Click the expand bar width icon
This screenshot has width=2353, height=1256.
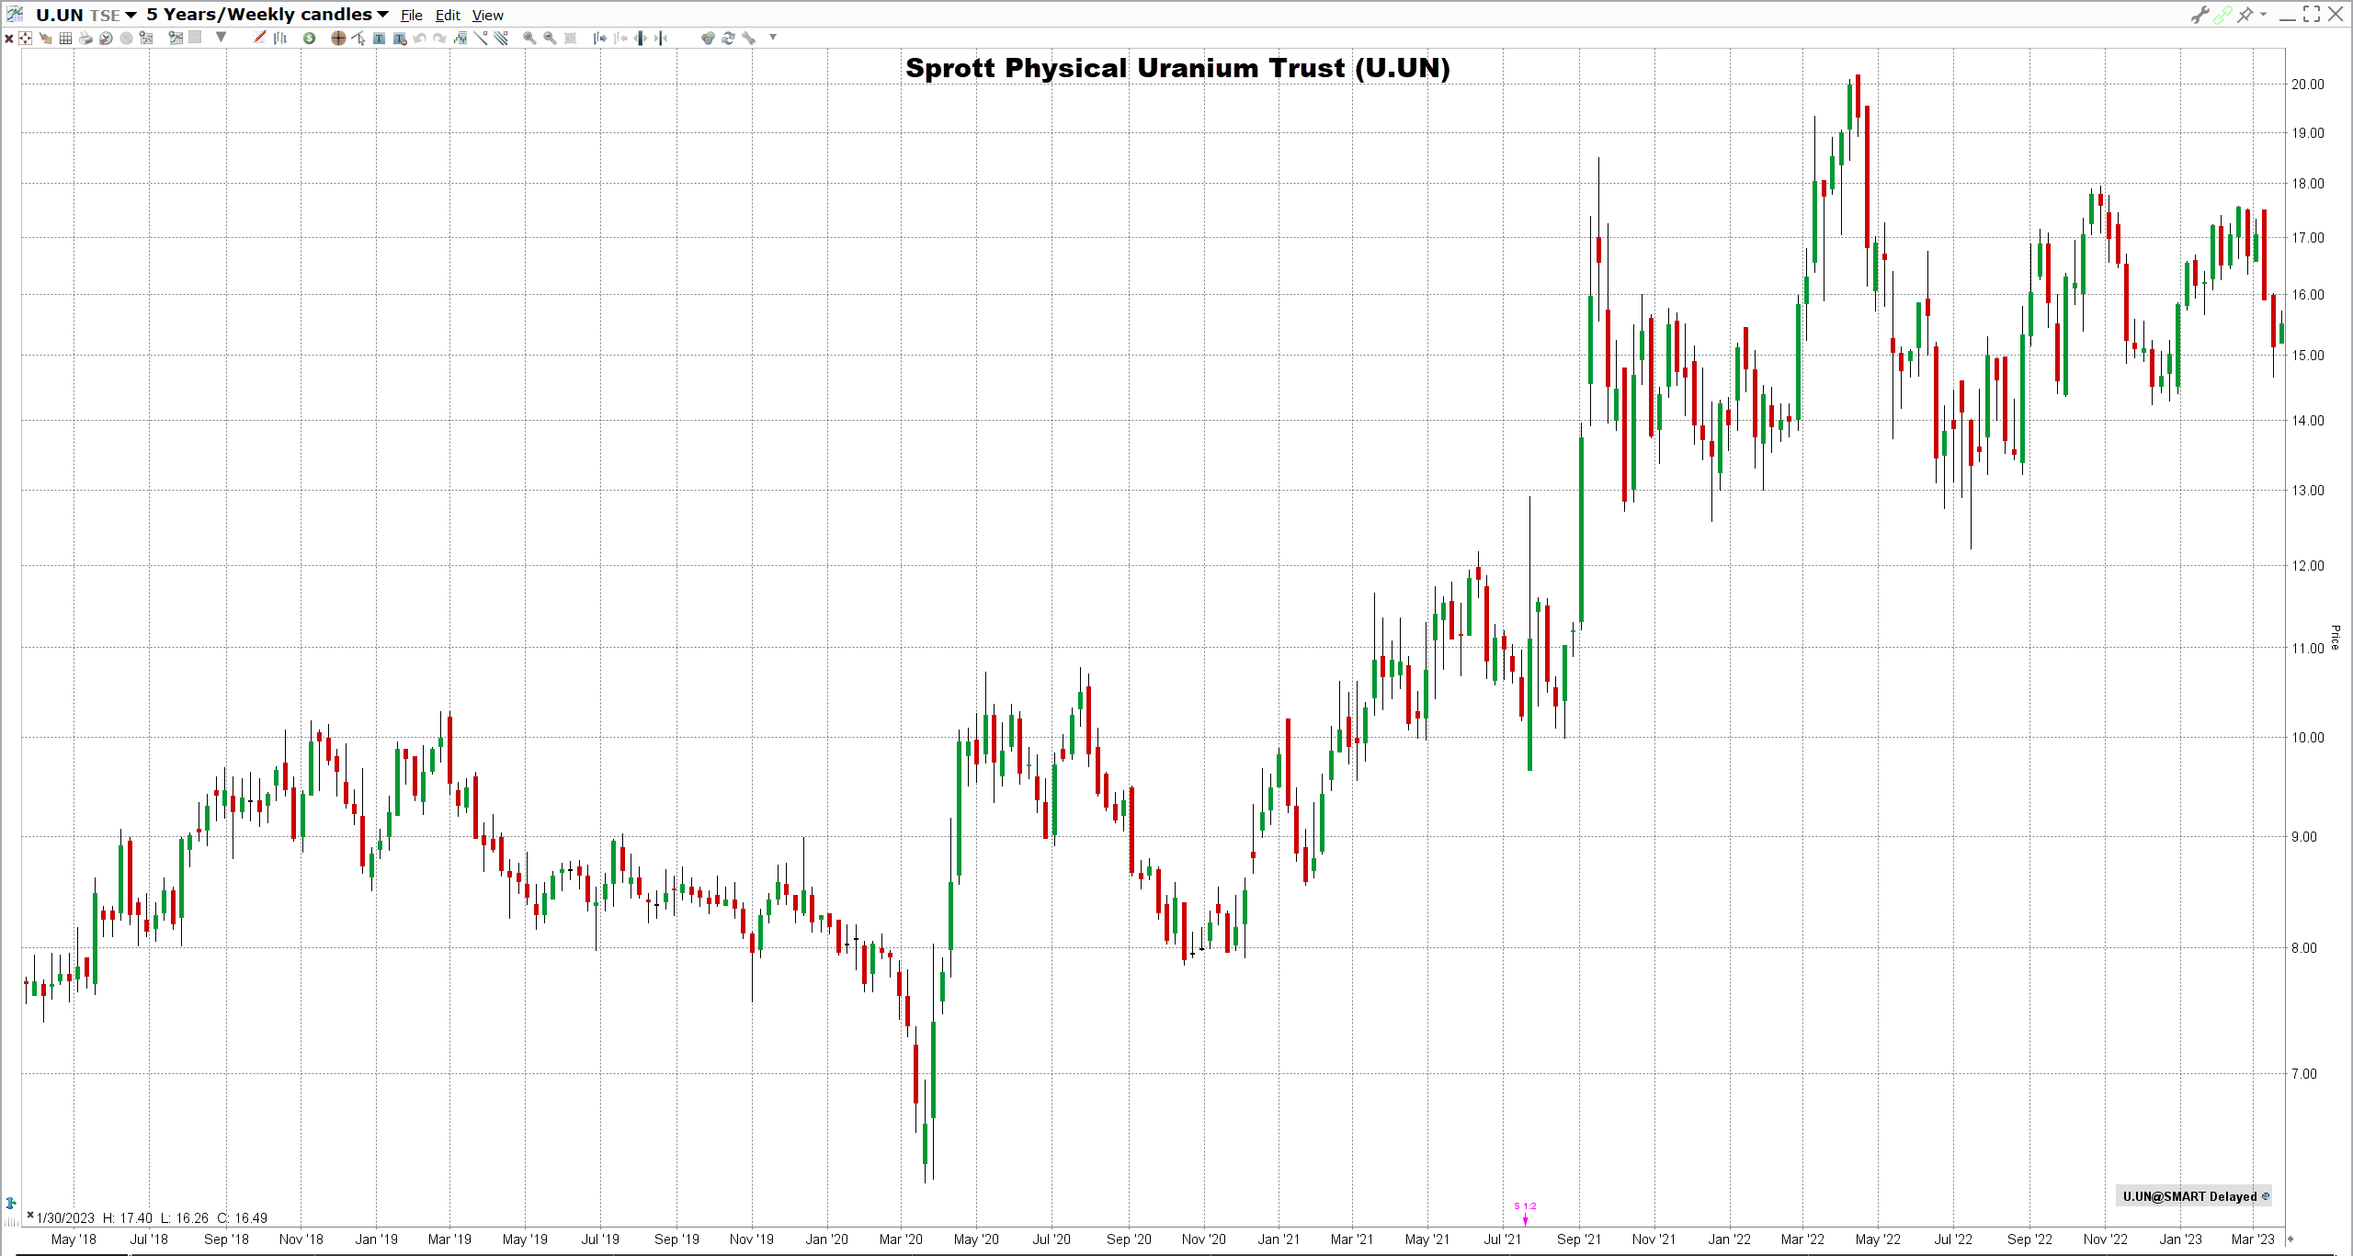pyautogui.click(x=640, y=38)
